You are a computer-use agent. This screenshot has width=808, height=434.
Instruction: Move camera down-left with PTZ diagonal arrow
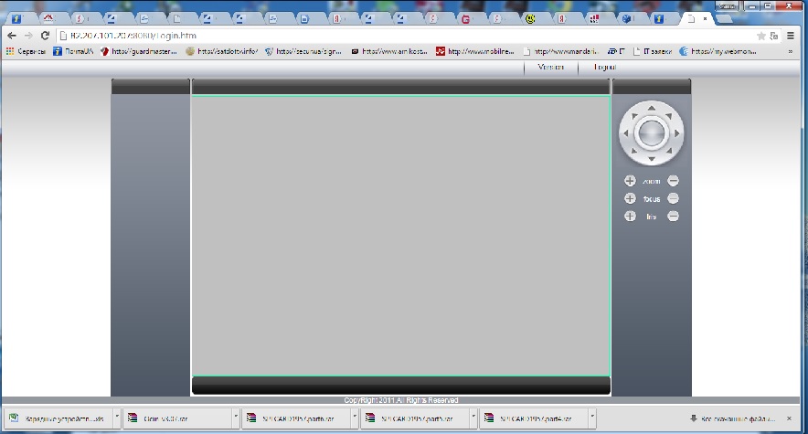coord(634,151)
